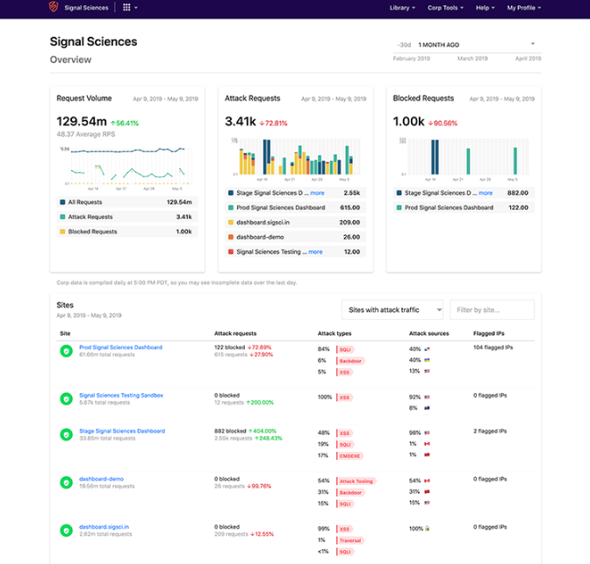Open the My Profile menu

coord(524,8)
